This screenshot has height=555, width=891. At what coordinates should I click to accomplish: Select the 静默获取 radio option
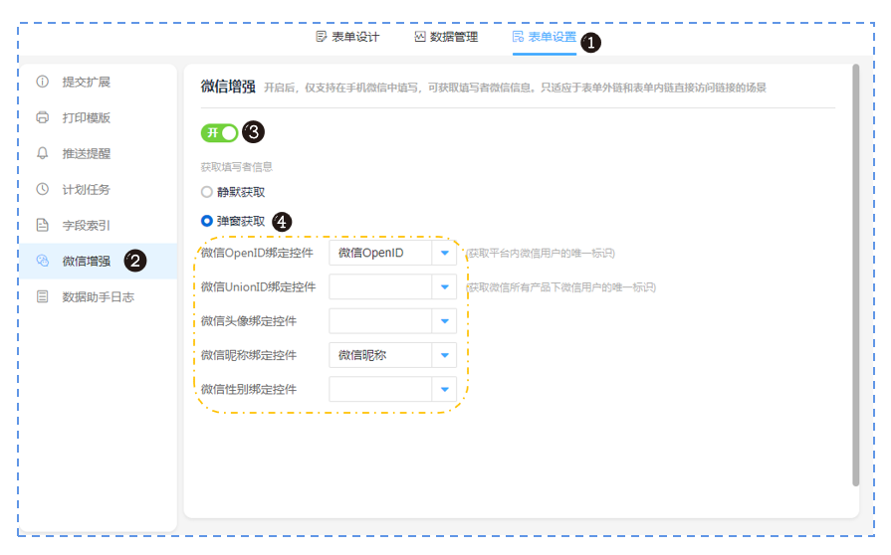pos(207,192)
